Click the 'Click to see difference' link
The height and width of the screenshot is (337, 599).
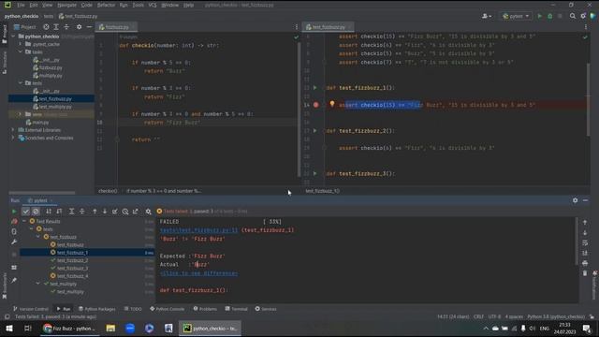point(198,273)
